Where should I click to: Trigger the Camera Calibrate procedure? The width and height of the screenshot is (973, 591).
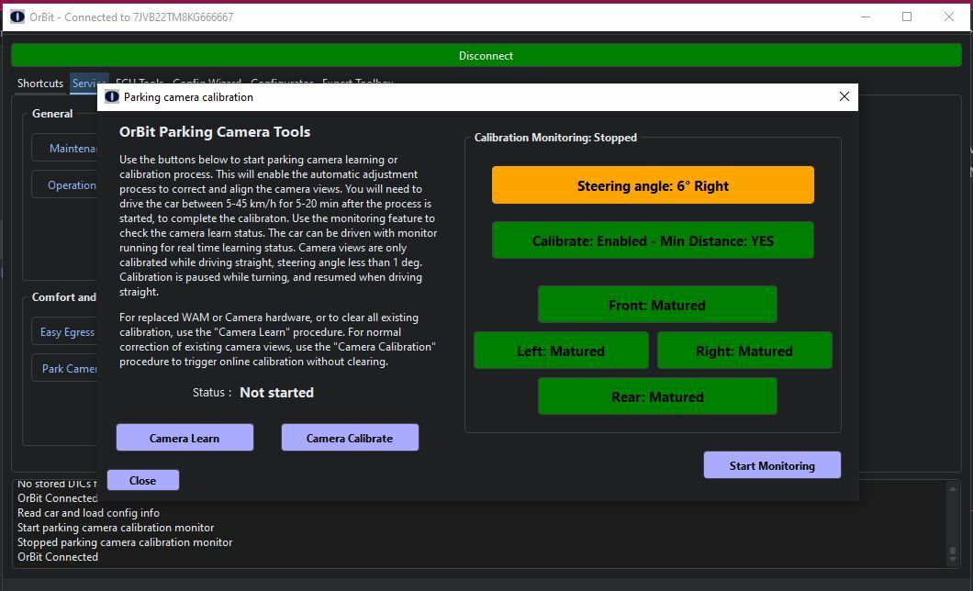point(350,438)
